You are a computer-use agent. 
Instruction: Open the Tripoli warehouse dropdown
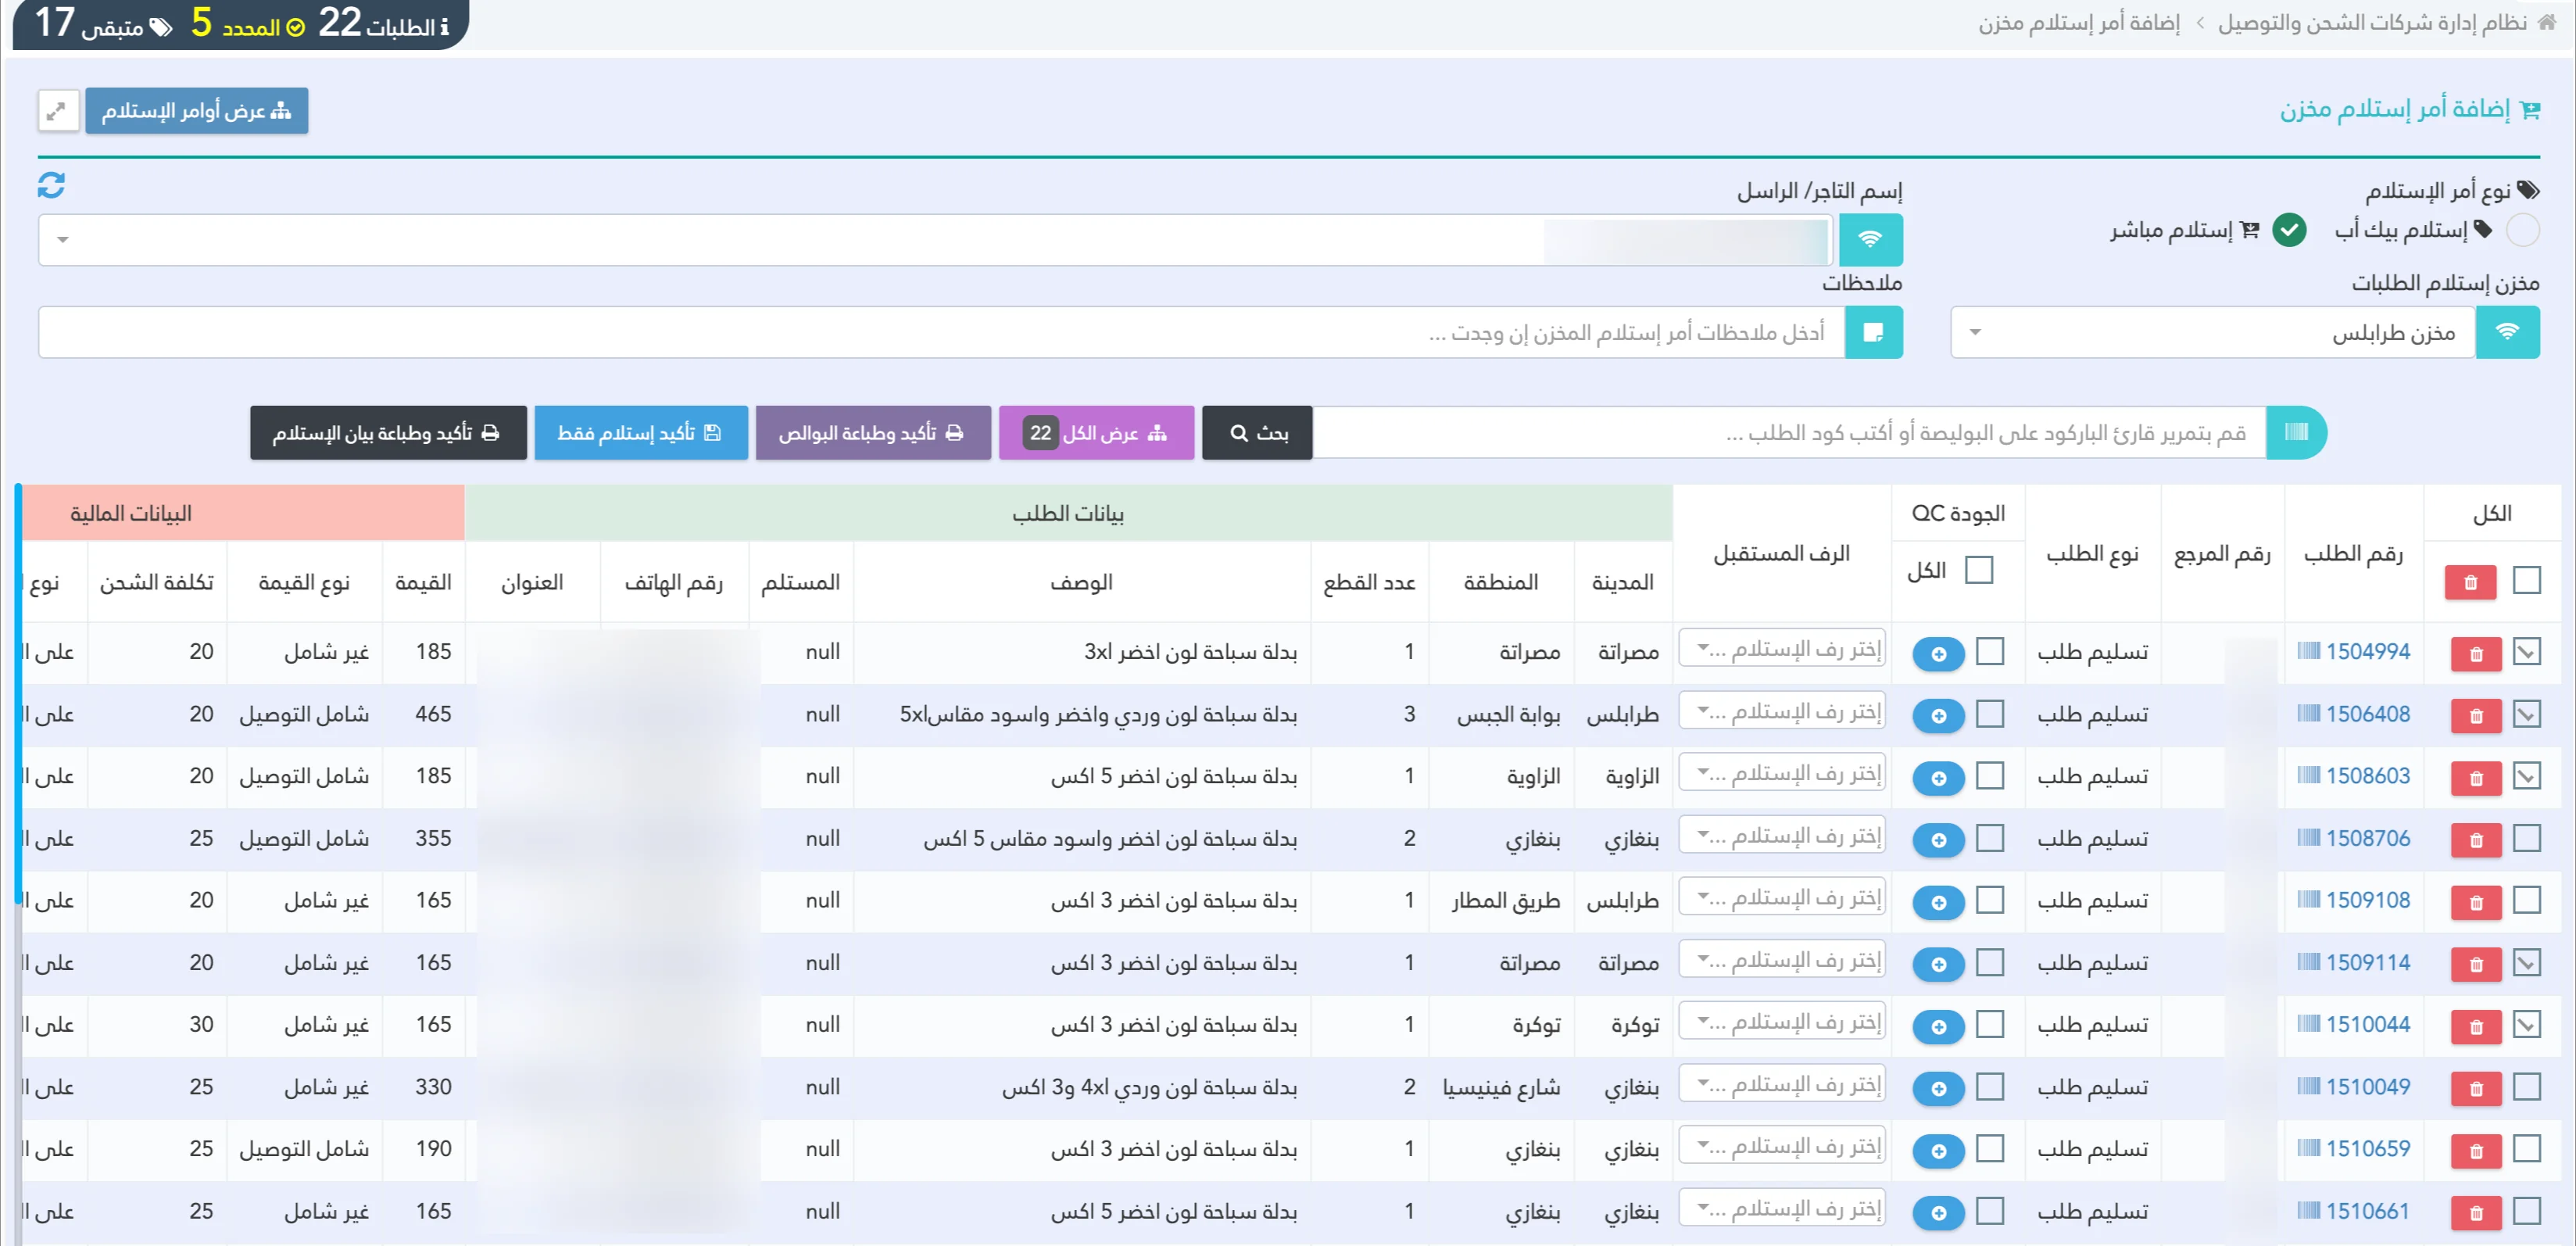pyautogui.click(x=2213, y=332)
